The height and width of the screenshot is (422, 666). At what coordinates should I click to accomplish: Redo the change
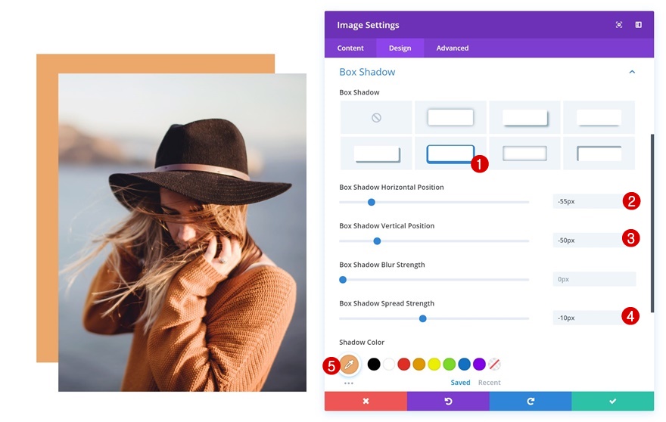click(x=531, y=401)
